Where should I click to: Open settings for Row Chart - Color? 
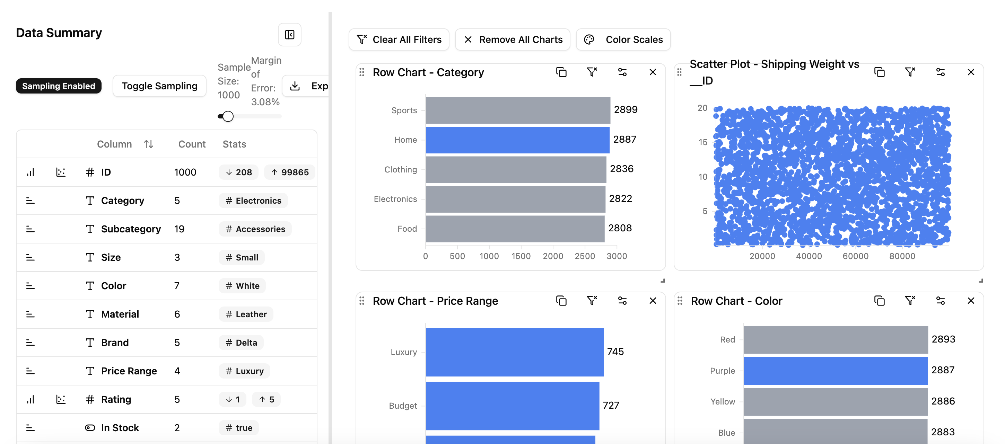tap(940, 301)
